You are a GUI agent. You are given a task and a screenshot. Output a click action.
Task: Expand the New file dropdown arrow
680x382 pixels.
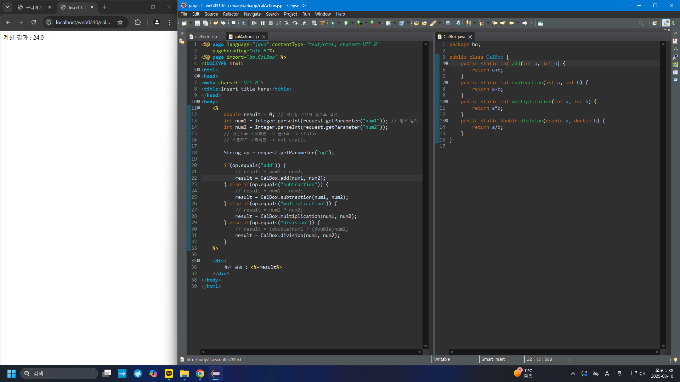(191, 23)
